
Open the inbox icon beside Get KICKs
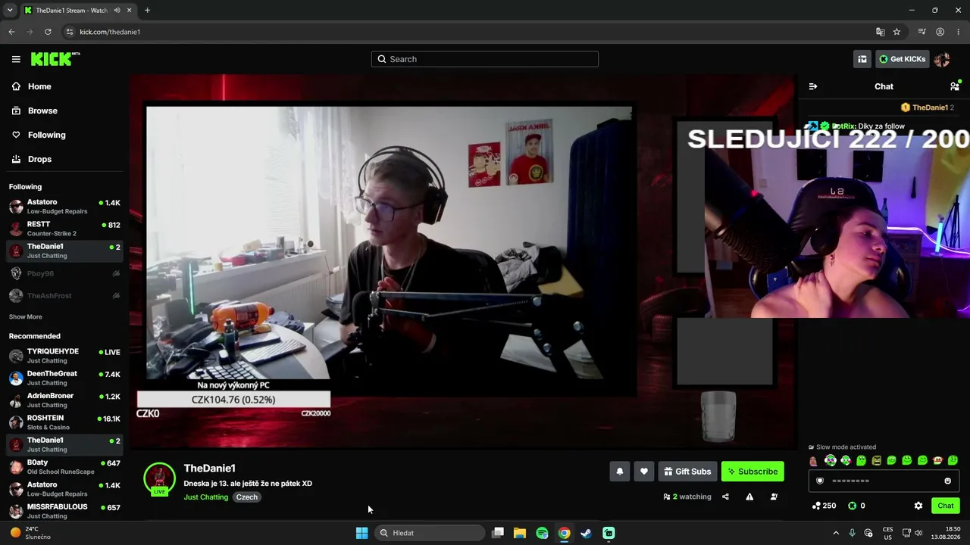(862, 59)
